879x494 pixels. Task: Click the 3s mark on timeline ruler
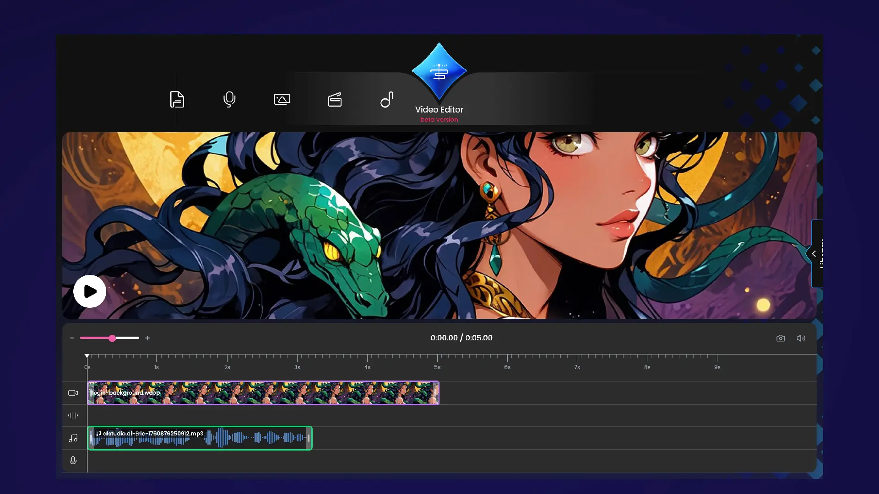[x=297, y=361]
